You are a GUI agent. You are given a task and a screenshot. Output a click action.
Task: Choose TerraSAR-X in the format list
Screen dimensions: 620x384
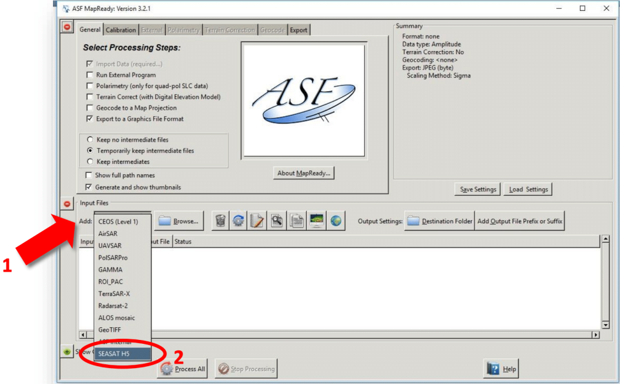(x=122, y=294)
